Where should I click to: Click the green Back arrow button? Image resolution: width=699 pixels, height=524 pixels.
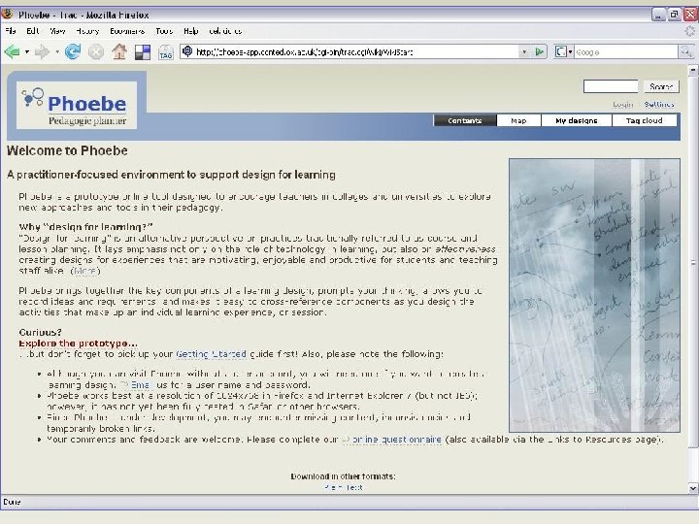pos(12,52)
